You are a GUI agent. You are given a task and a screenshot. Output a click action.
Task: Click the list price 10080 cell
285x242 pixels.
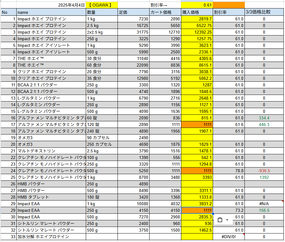point(134,204)
